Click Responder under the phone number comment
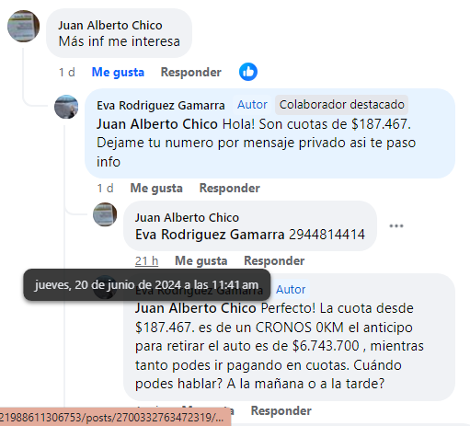The width and height of the screenshot is (470, 426). pyautogui.click(x=274, y=260)
